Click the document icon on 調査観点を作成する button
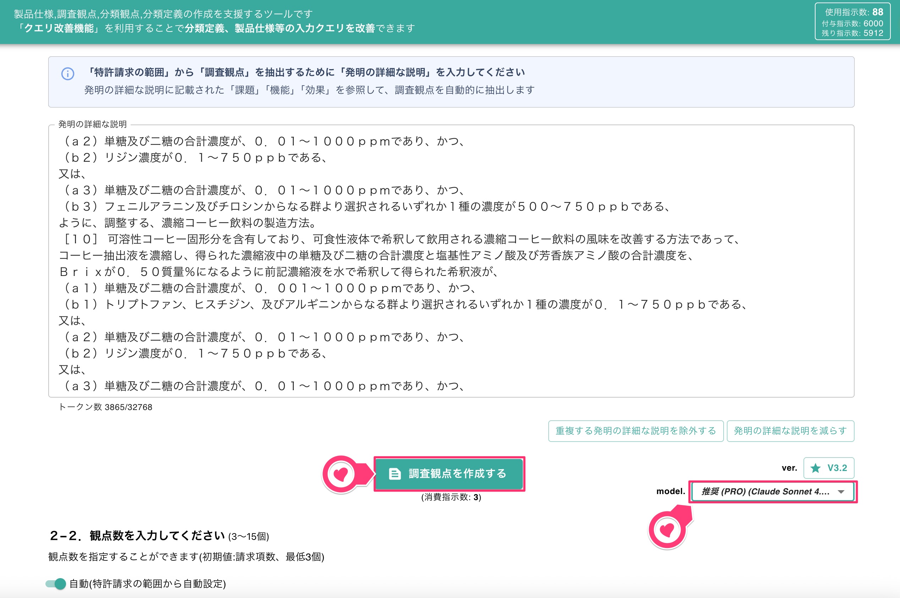Viewport: 900px width, 598px height. pyautogui.click(x=395, y=474)
